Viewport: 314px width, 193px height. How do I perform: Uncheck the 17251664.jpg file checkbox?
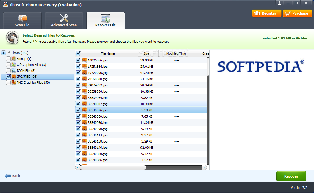pyautogui.click(x=78, y=66)
